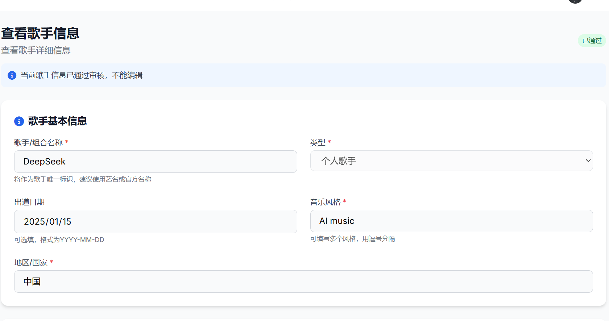This screenshot has width=609, height=321.
Task: Click the chevron arrow of the 类型 select
Action: (588, 161)
